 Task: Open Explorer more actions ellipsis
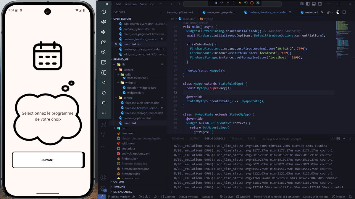162,12
